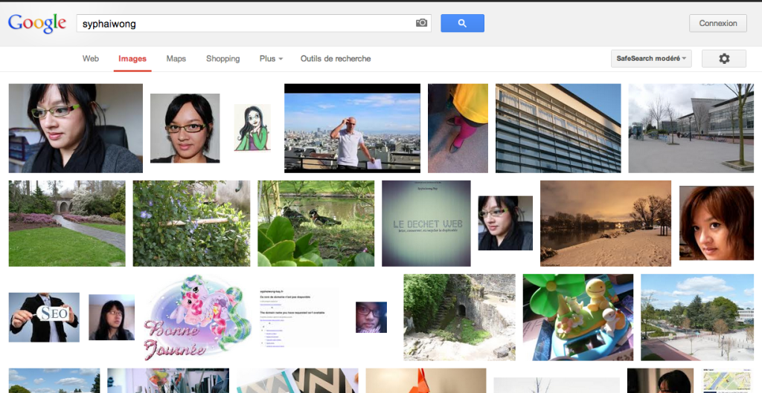
Task: Open the Shopping tab
Action: (x=222, y=59)
